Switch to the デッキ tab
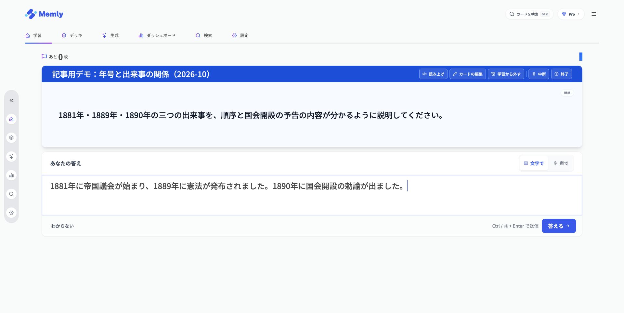The width and height of the screenshot is (624, 313). 72,35
